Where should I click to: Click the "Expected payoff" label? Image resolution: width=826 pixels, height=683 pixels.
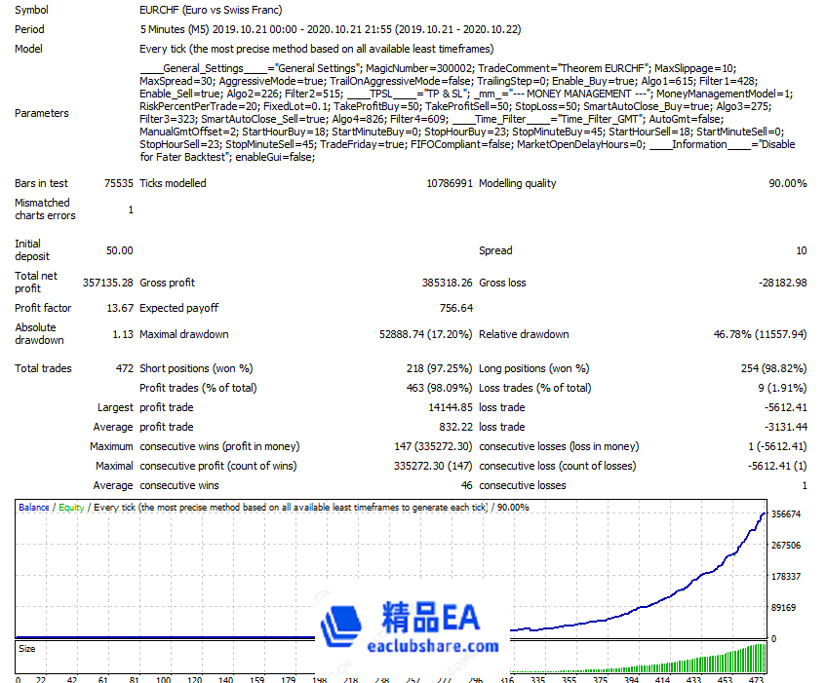[179, 308]
